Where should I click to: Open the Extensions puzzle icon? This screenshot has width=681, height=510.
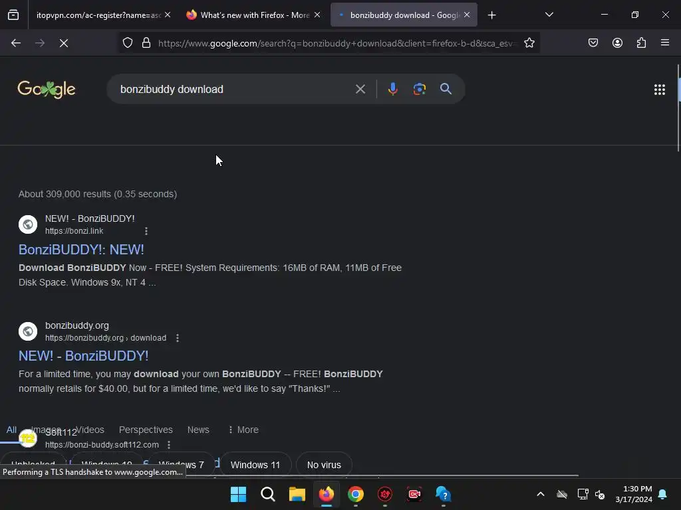coord(641,43)
